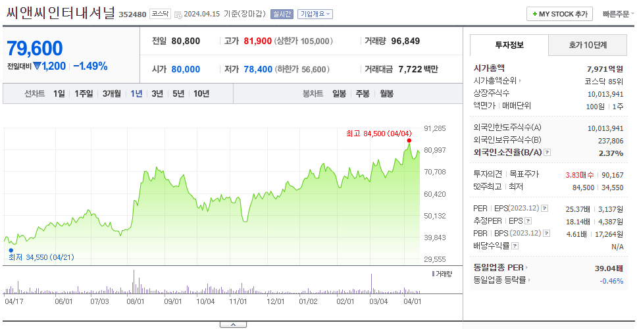Switch to the 호가10단계 tab
The height and width of the screenshot is (329, 637).
(588, 45)
